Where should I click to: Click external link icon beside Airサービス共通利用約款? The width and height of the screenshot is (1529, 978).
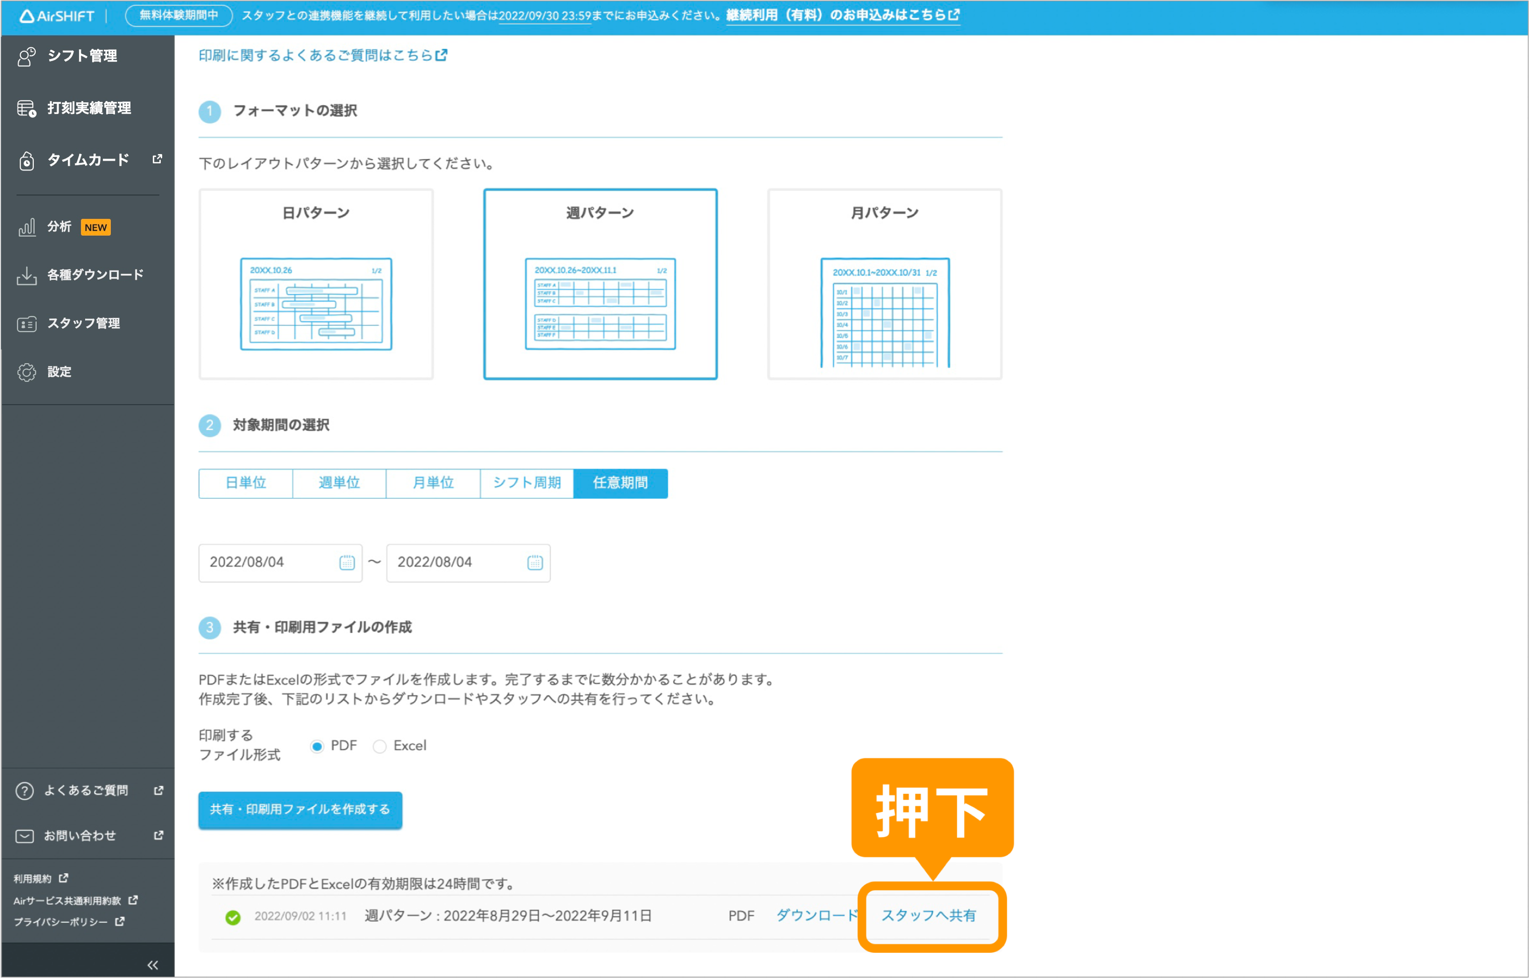pos(134,900)
